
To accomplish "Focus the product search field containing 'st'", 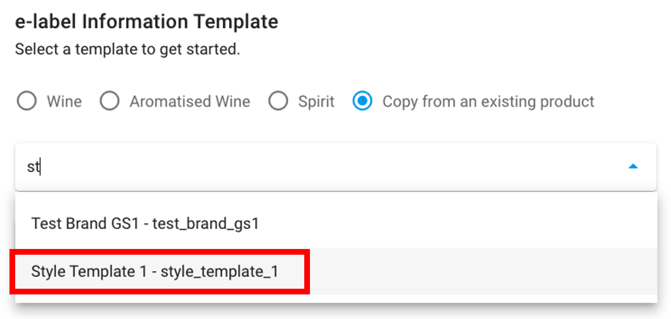I will 336,167.
